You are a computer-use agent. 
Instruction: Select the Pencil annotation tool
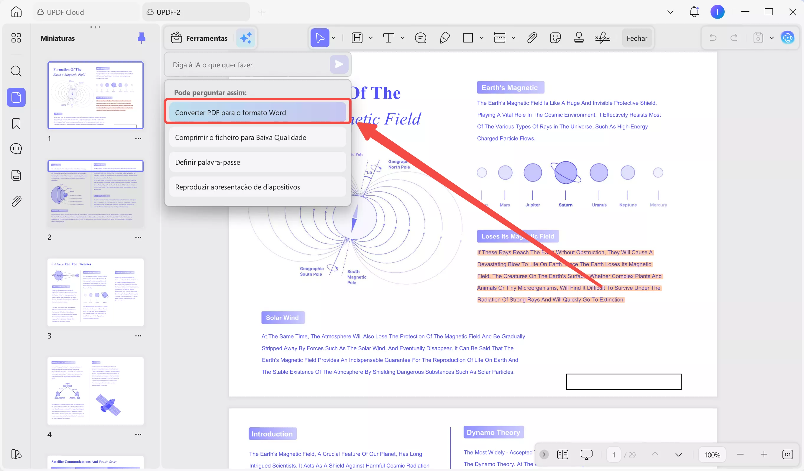[x=444, y=38]
